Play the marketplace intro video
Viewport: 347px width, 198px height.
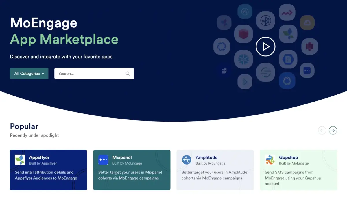coord(265,46)
